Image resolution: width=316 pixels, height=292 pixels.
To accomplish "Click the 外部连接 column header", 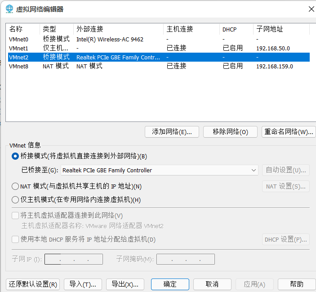I will pyautogui.click(x=119, y=29).
